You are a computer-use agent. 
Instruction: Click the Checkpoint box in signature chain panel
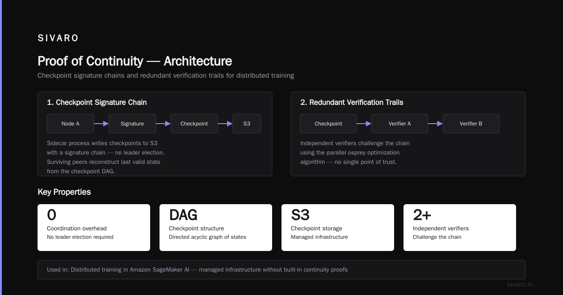[x=194, y=124]
